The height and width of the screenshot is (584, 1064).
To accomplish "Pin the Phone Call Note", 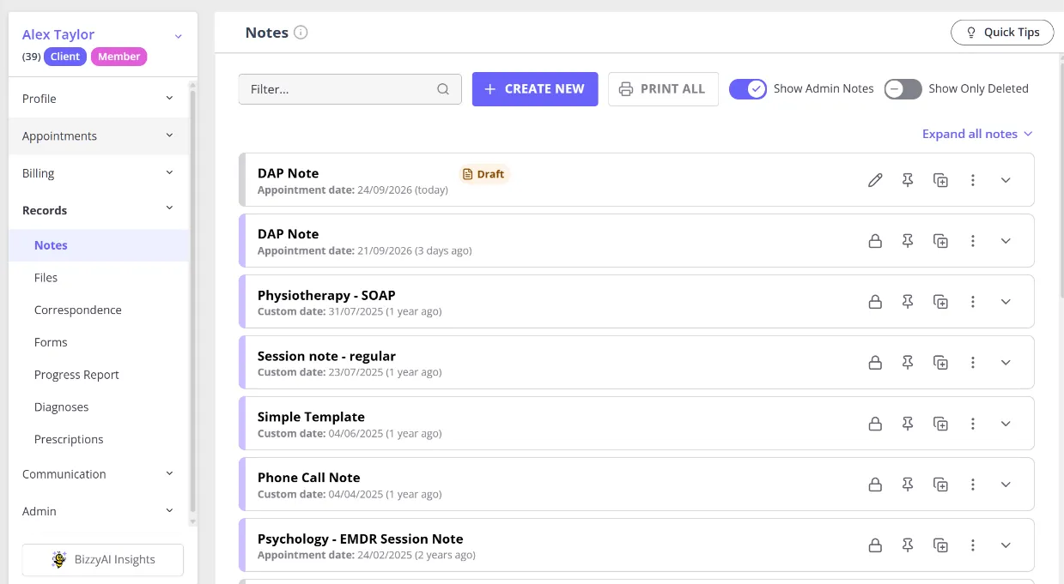I will pyautogui.click(x=908, y=485).
